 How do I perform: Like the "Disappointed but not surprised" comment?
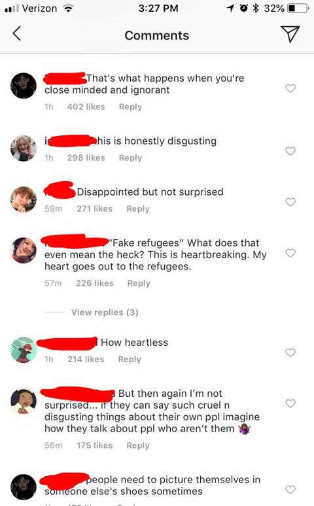[290, 202]
